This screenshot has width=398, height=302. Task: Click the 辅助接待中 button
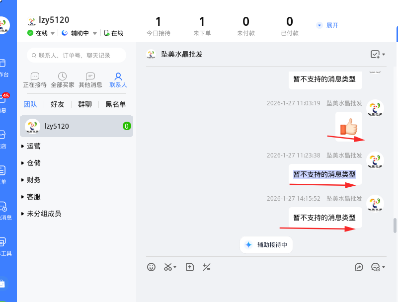tap(266, 245)
